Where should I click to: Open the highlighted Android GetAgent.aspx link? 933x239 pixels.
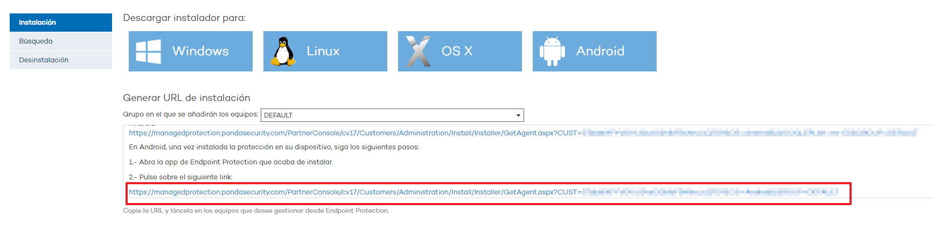355,192
